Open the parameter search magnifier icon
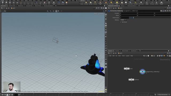 [x=165, y=11]
